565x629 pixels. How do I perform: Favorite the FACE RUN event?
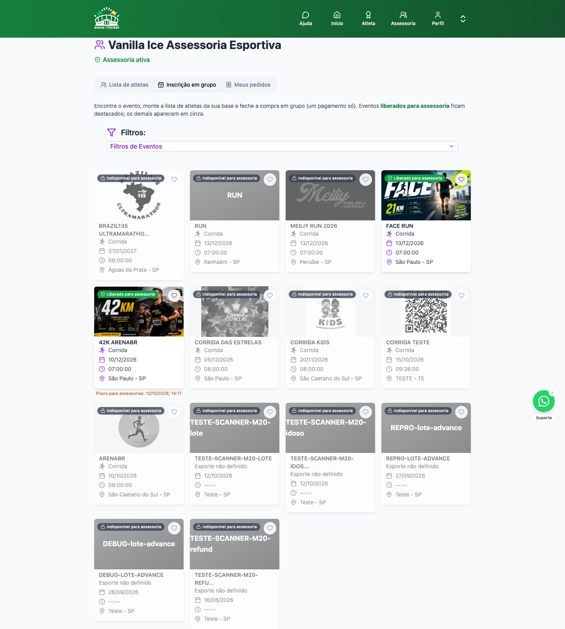(461, 180)
